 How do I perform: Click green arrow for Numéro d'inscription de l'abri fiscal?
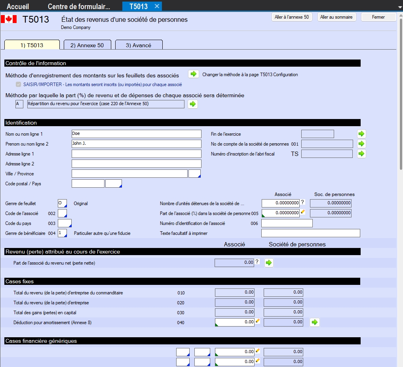point(361,154)
